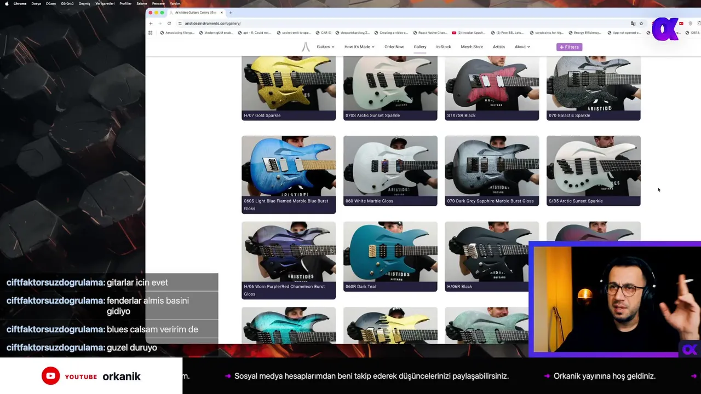Viewport: 701px width, 394px height.
Task: Open the 070 Dark Grey Sapphire Marble photo
Action: tap(492, 166)
